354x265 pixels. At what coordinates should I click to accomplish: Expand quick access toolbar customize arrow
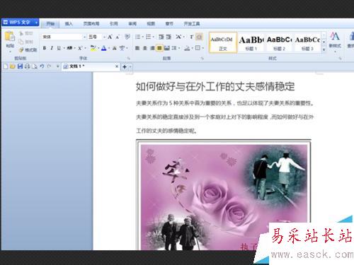pyautogui.click(x=57, y=66)
